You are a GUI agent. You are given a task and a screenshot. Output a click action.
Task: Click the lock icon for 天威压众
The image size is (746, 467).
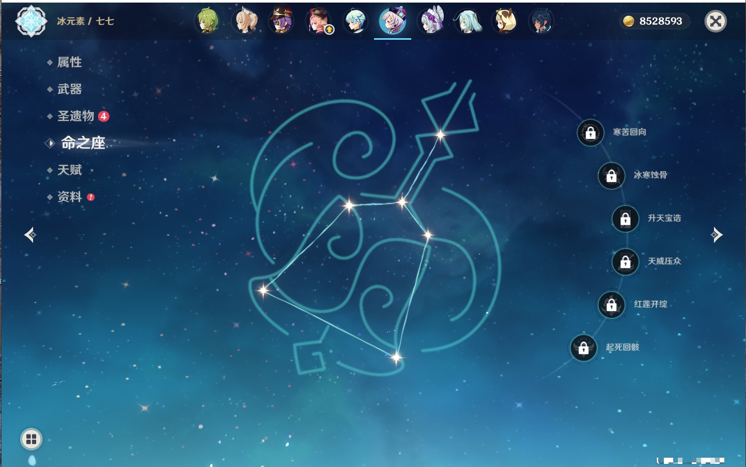[x=626, y=262]
